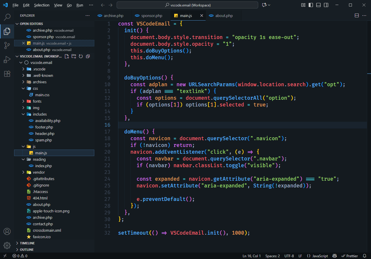Open Explorer views and more actions menu
This screenshot has height=259, width=371.
[88, 16]
